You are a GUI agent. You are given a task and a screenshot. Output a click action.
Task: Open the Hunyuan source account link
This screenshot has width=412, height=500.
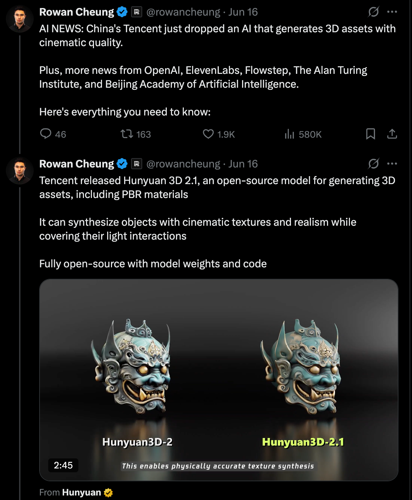pos(81,492)
